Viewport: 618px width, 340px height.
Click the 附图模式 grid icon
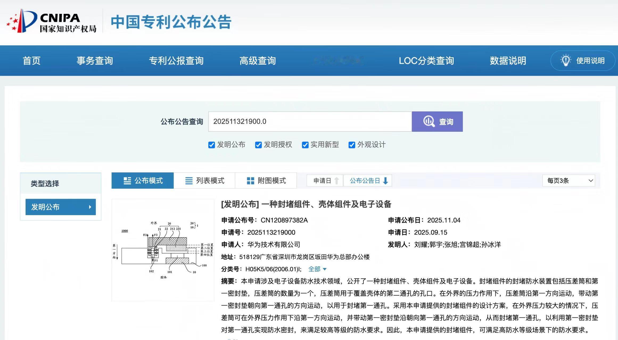click(x=250, y=181)
